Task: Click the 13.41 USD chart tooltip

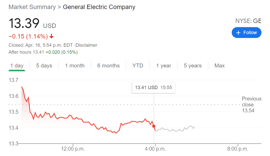Action: pos(153,88)
